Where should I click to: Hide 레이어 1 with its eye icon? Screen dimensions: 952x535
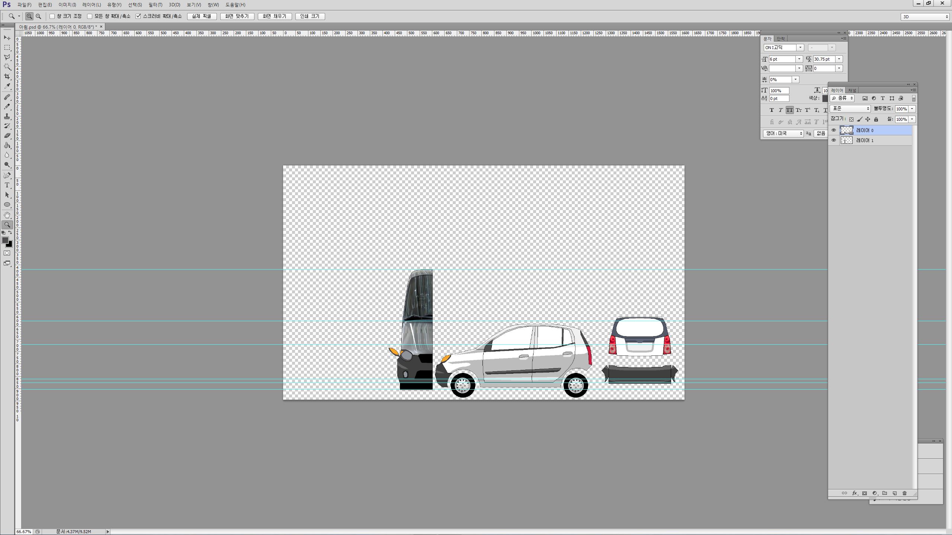tap(834, 140)
